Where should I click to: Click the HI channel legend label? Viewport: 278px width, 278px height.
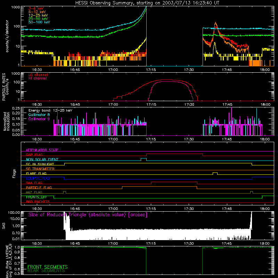pyautogui.click(x=38, y=78)
